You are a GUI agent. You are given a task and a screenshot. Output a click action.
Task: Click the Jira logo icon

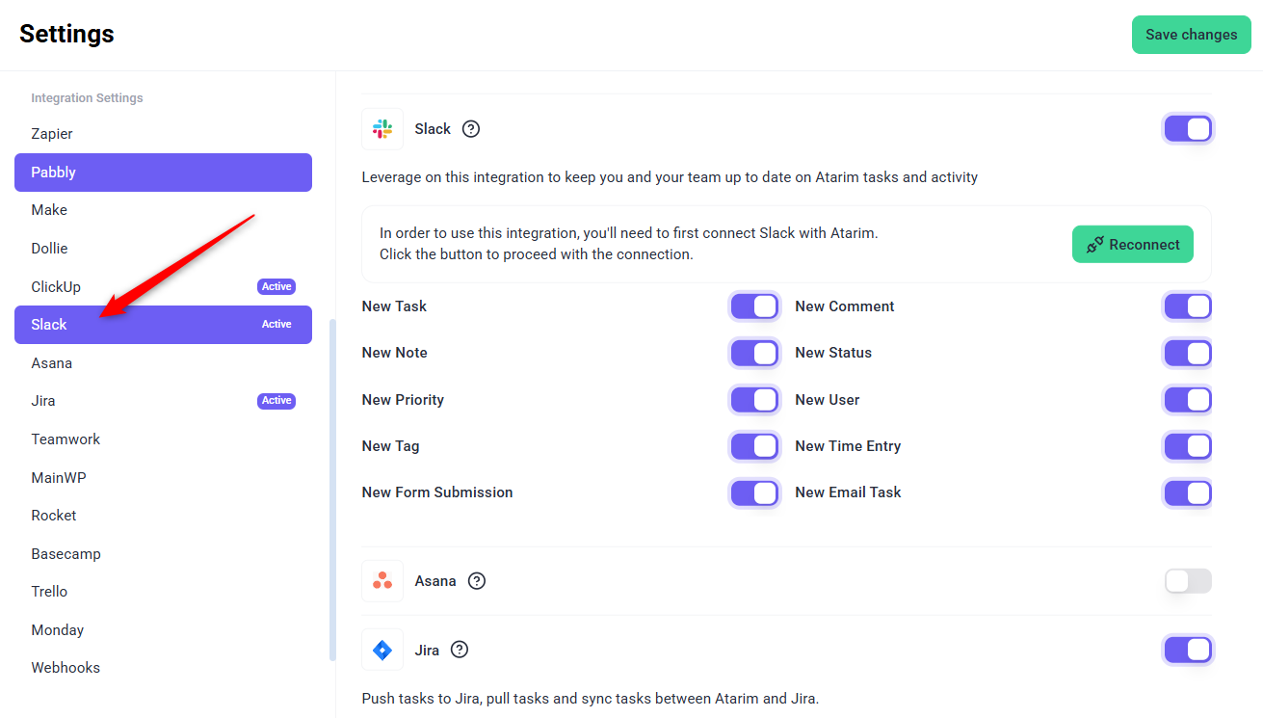pyautogui.click(x=382, y=651)
